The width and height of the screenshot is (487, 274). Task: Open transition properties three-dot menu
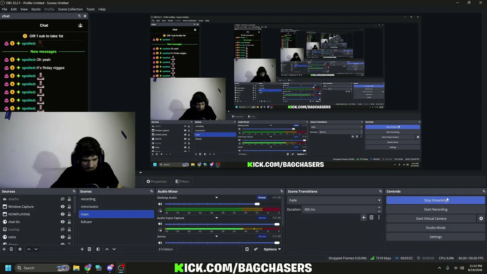[379, 218]
